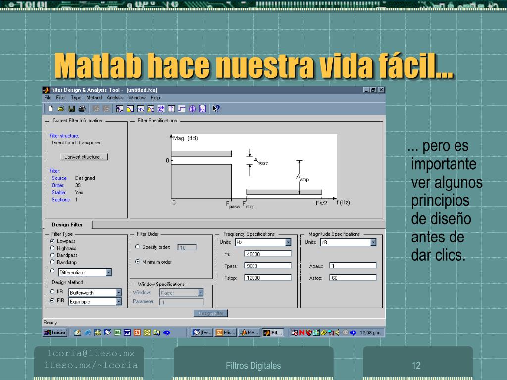This screenshot has height=380, width=507.
Task: Open the Butterworth IIR method dropdown
Action: coord(119,293)
